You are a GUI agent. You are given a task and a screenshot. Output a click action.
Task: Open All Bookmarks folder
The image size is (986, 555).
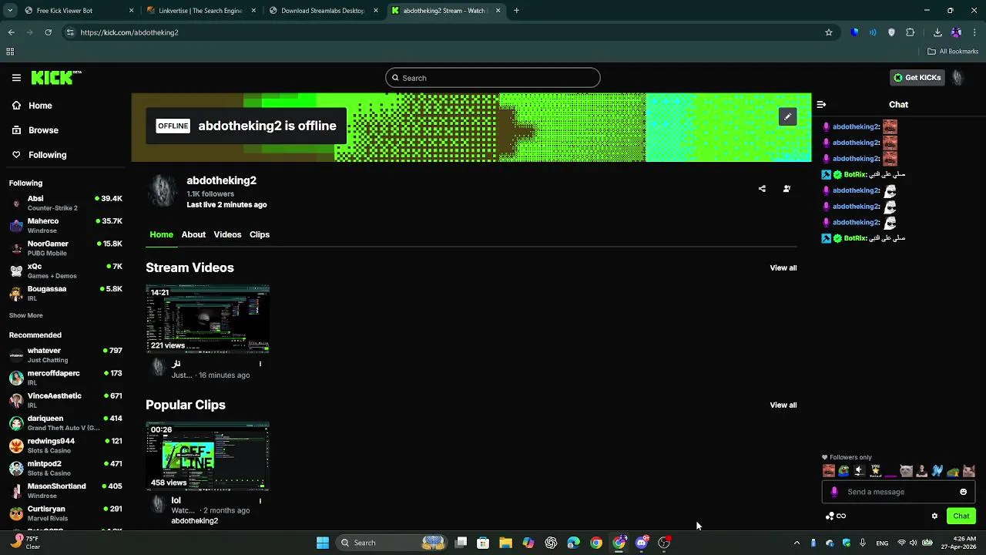click(953, 52)
